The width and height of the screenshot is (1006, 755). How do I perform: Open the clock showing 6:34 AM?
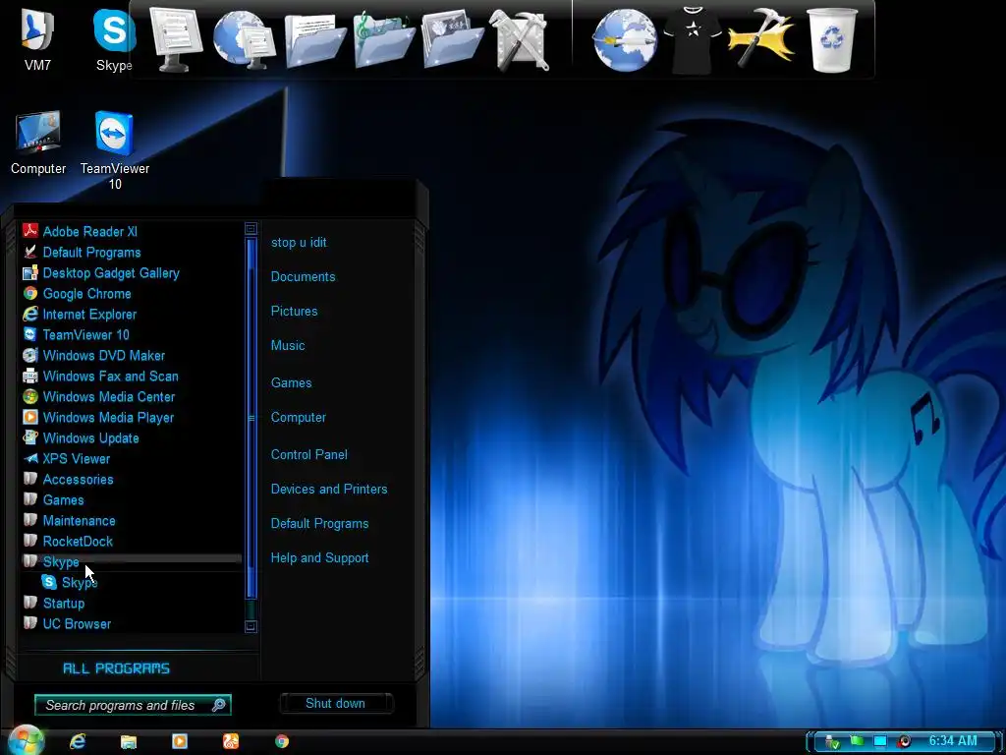[x=953, y=740]
